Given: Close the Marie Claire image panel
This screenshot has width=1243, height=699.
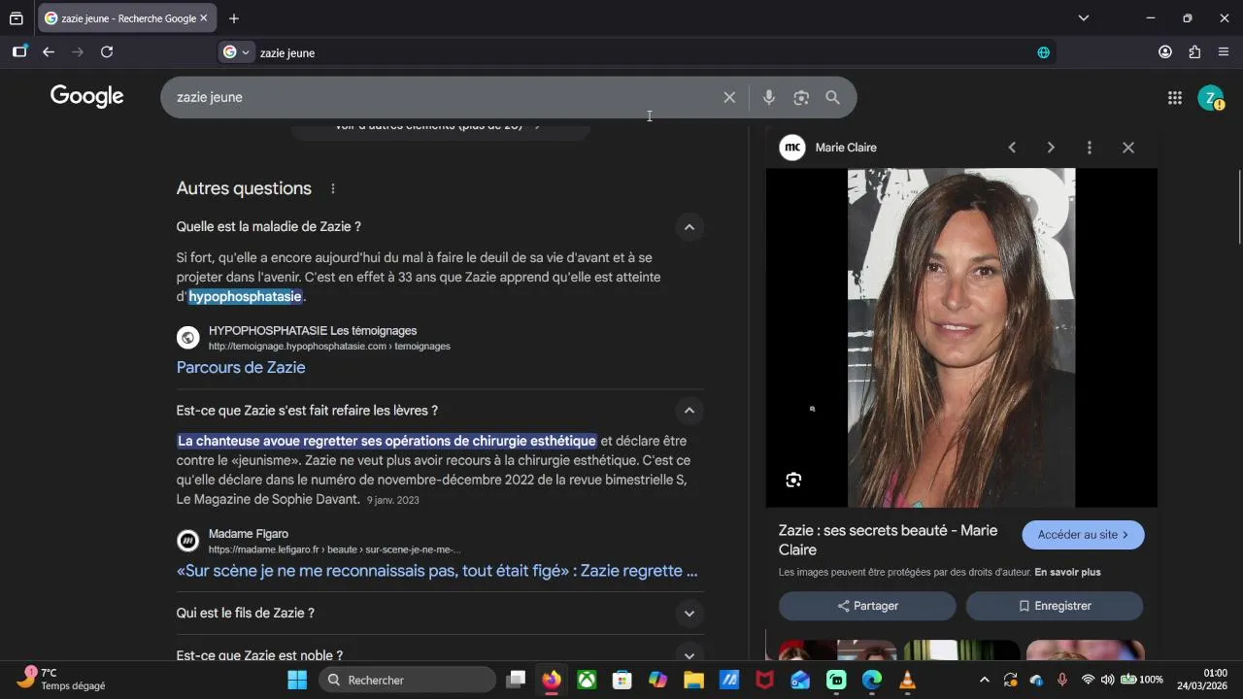Looking at the screenshot, I should [x=1128, y=148].
